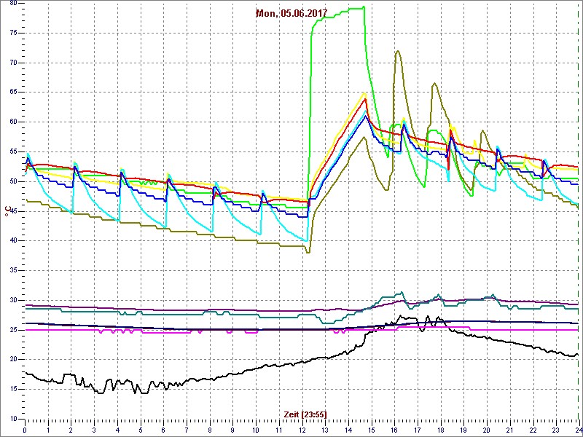Click the °C axis unit label
The image size is (583, 437).
[x=7, y=211]
